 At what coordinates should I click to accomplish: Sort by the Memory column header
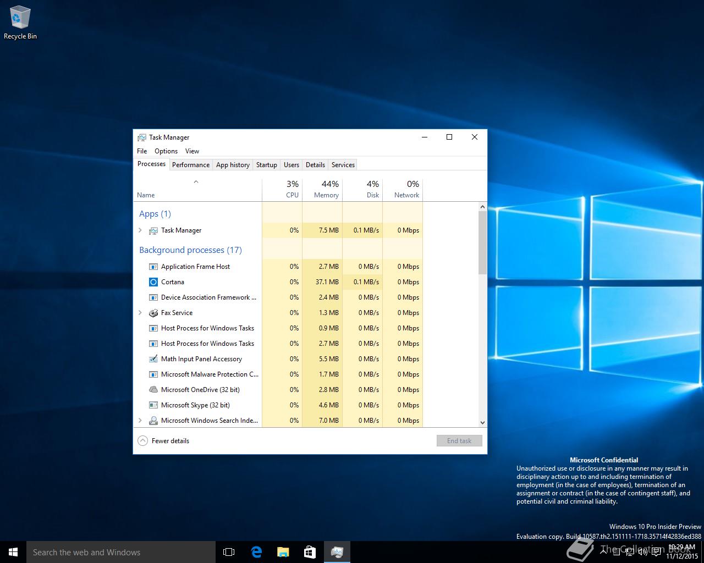click(322, 190)
